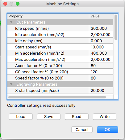
Task: Click the vertical scrollbar thumb
Action: click(116, 27)
